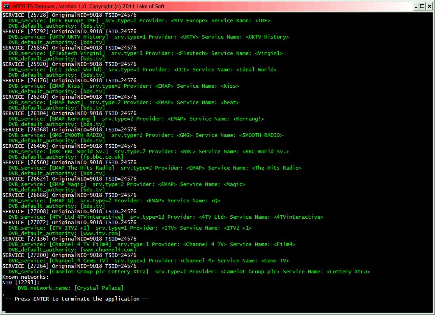
Task: Select the SERVICE [26560] line
Action: coord(69,162)
